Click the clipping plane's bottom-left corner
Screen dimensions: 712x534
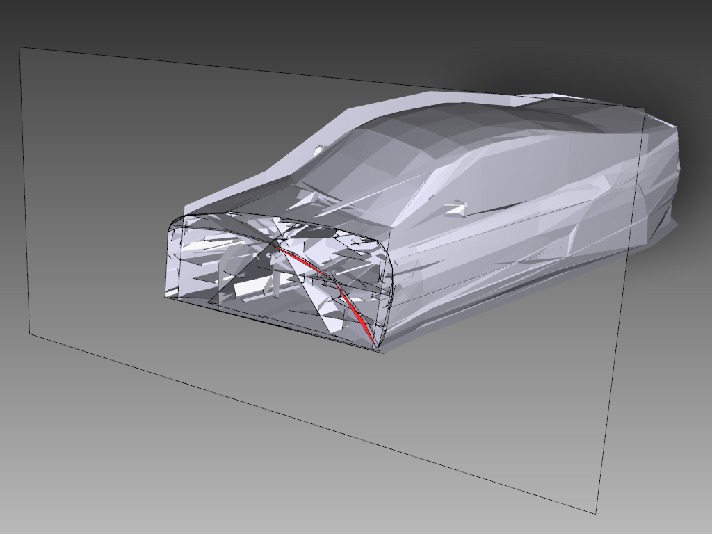[x=29, y=333]
